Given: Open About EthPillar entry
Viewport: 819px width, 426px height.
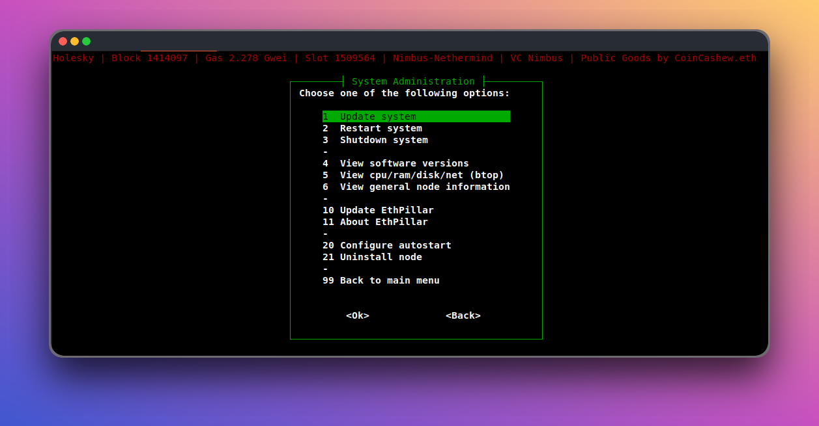Looking at the screenshot, I should [x=384, y=222].
